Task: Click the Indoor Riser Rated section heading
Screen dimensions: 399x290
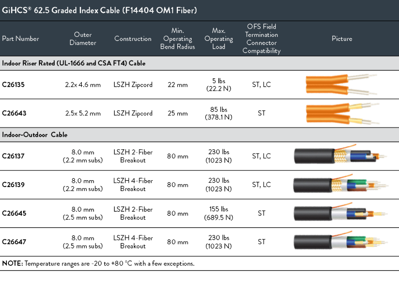Action: (74, 64)
